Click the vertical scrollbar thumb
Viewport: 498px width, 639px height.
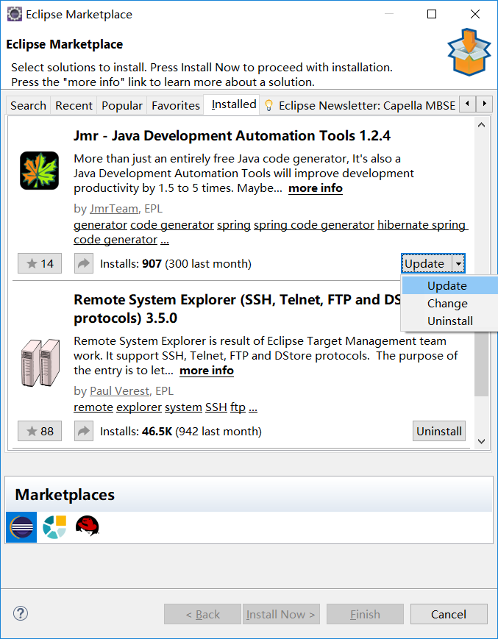[x=481, y=363]
